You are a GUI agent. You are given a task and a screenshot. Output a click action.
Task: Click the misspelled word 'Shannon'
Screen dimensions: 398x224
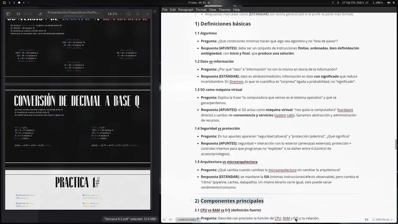point(236,82)
